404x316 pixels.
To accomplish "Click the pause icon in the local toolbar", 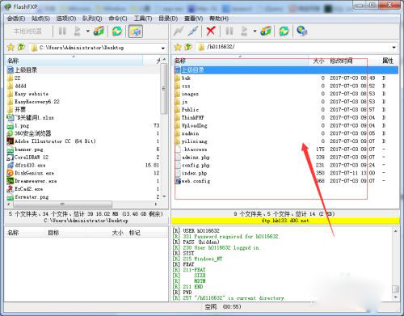I will click(62, 31).
